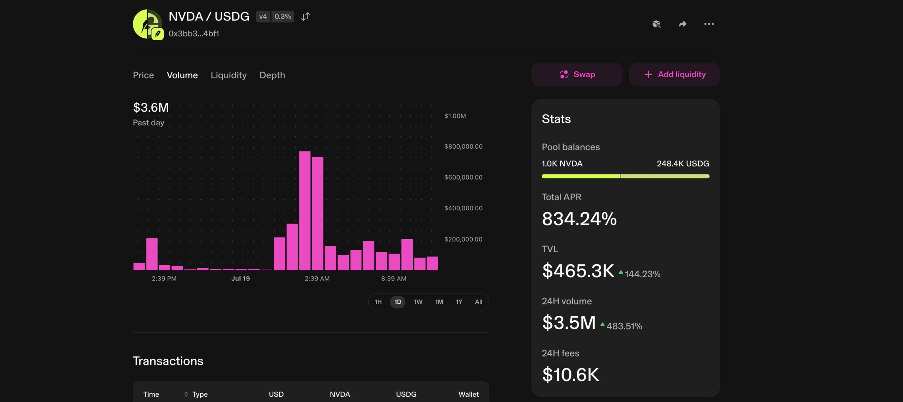
Task: Click the 0.3% fee tier badge
Action: click(283, 17)
